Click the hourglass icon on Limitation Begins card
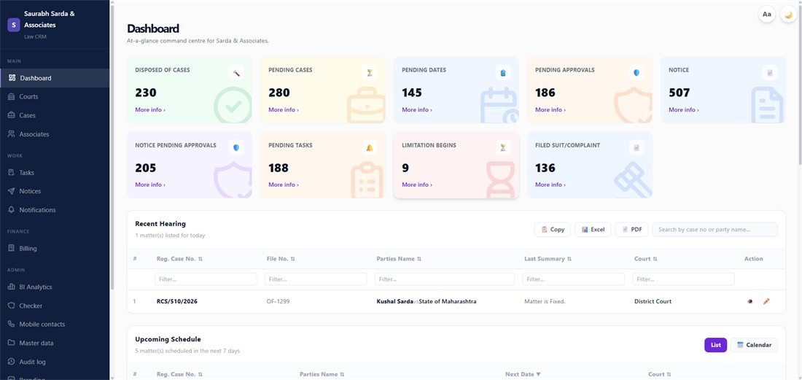This screenshot has width=802, height=380. pos(503,148)
